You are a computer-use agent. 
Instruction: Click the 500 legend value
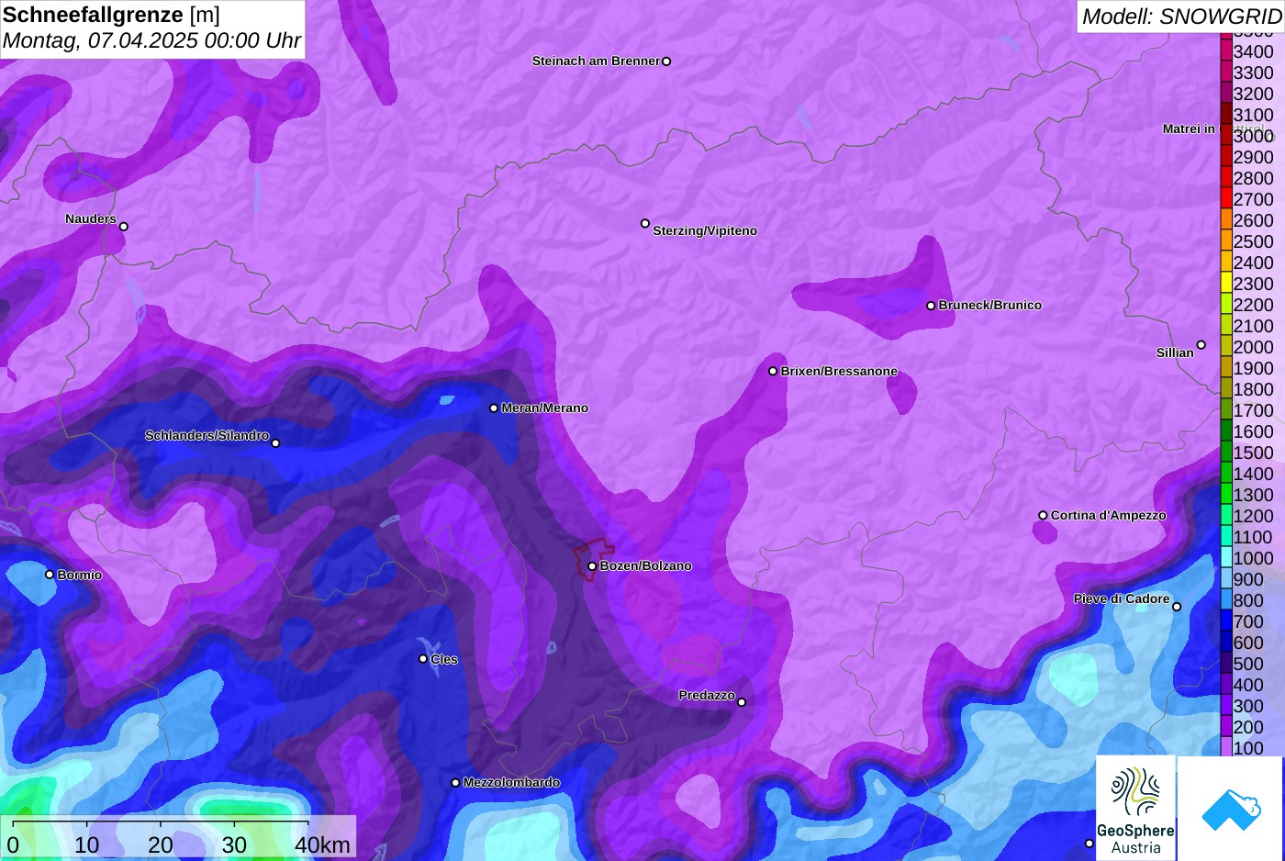(x=1248, y=664)
